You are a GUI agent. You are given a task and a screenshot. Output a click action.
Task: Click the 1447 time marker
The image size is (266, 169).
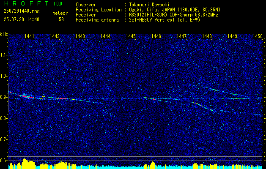coord(181,36)
